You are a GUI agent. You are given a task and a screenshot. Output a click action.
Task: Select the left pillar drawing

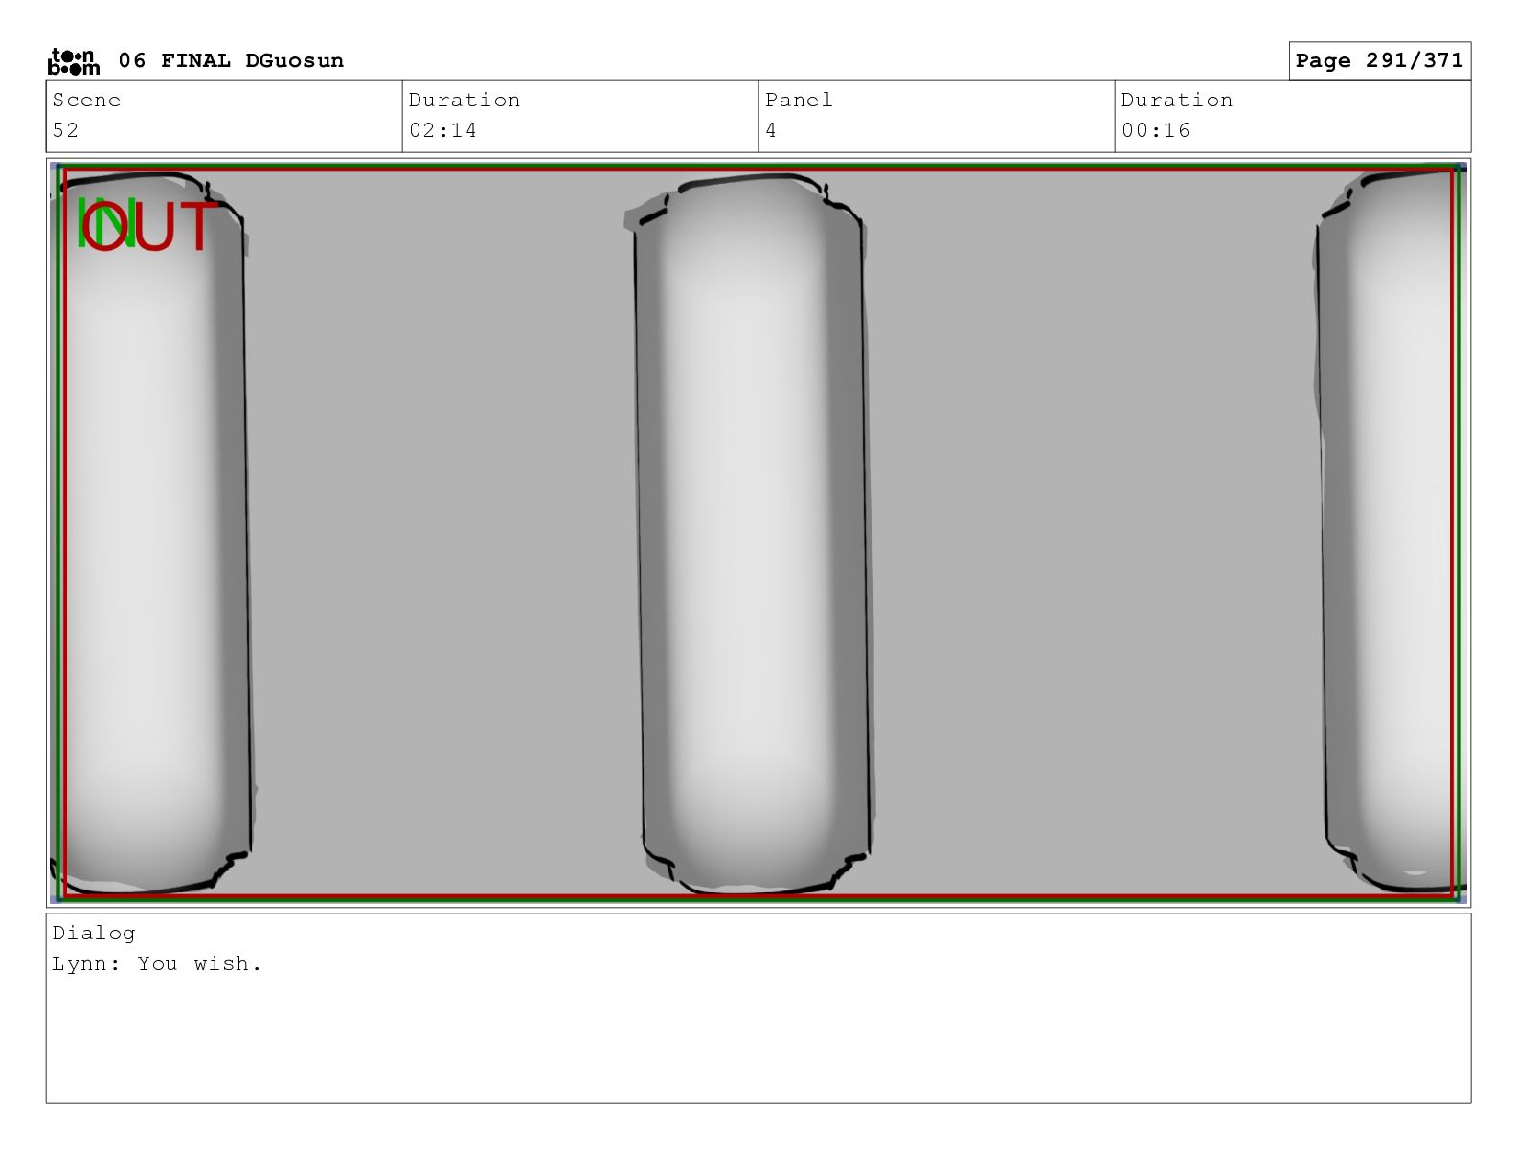point(153,536)
